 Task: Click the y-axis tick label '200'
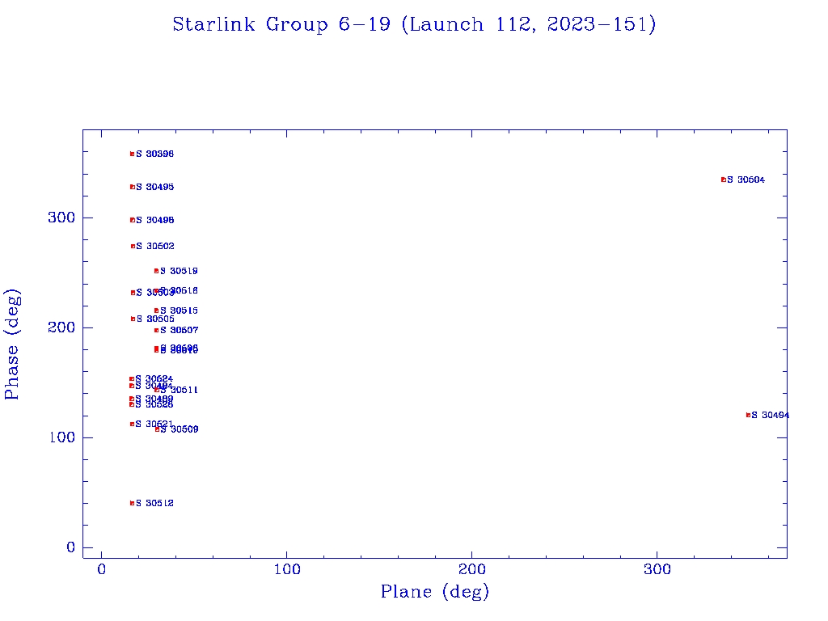coord(61,327)
